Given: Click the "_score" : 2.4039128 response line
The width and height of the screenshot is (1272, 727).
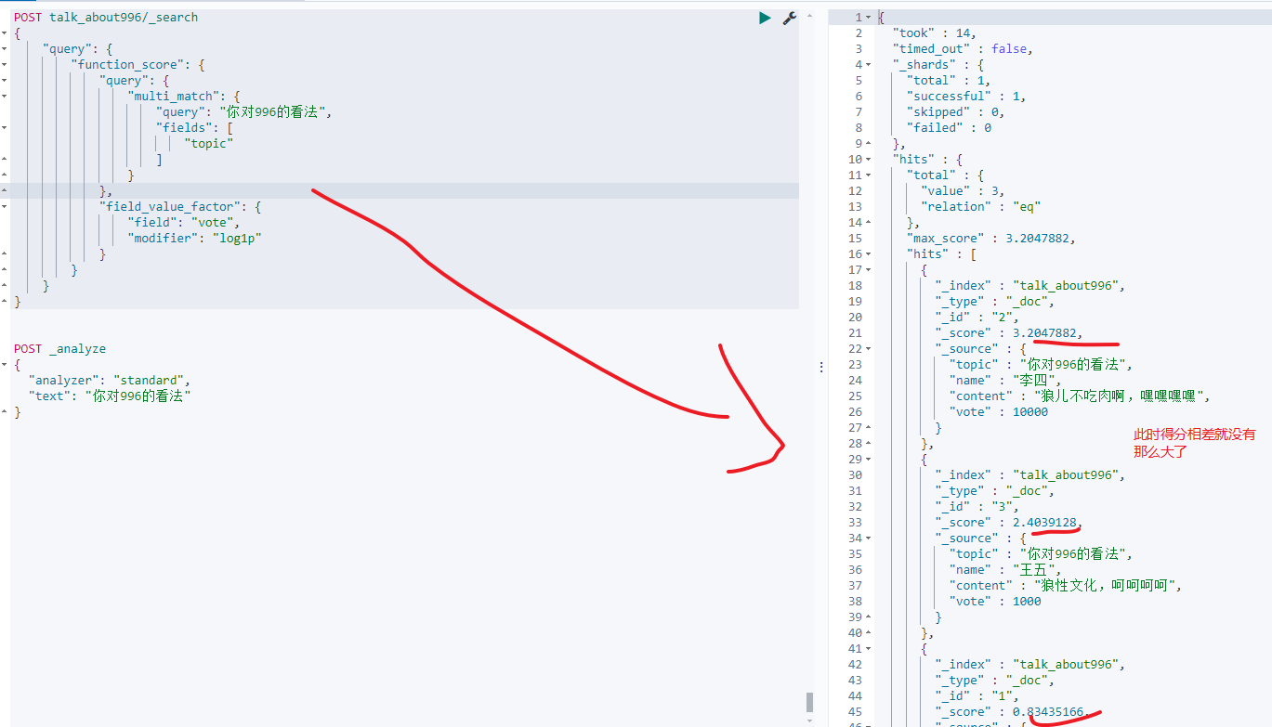Looking at the screenshot, I should click(1009, 523).
